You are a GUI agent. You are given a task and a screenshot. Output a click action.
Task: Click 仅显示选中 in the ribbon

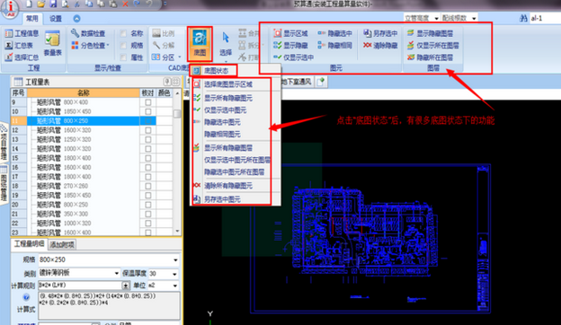(293, 57)
